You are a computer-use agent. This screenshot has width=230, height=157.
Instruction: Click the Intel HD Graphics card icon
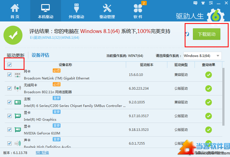(x=18, y=116)
